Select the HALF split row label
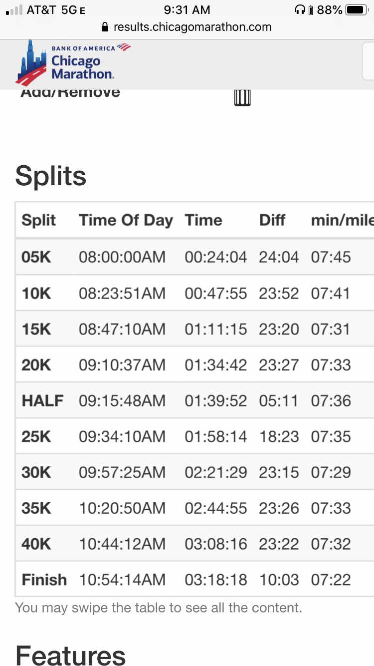The height and width of the screenshot is (666, 374). tap(42, 400)
